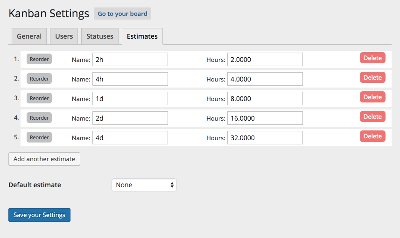This screenshot has height=238, width=400.
Task: Click the Estimates tab
Action: (x=142, y=36)
